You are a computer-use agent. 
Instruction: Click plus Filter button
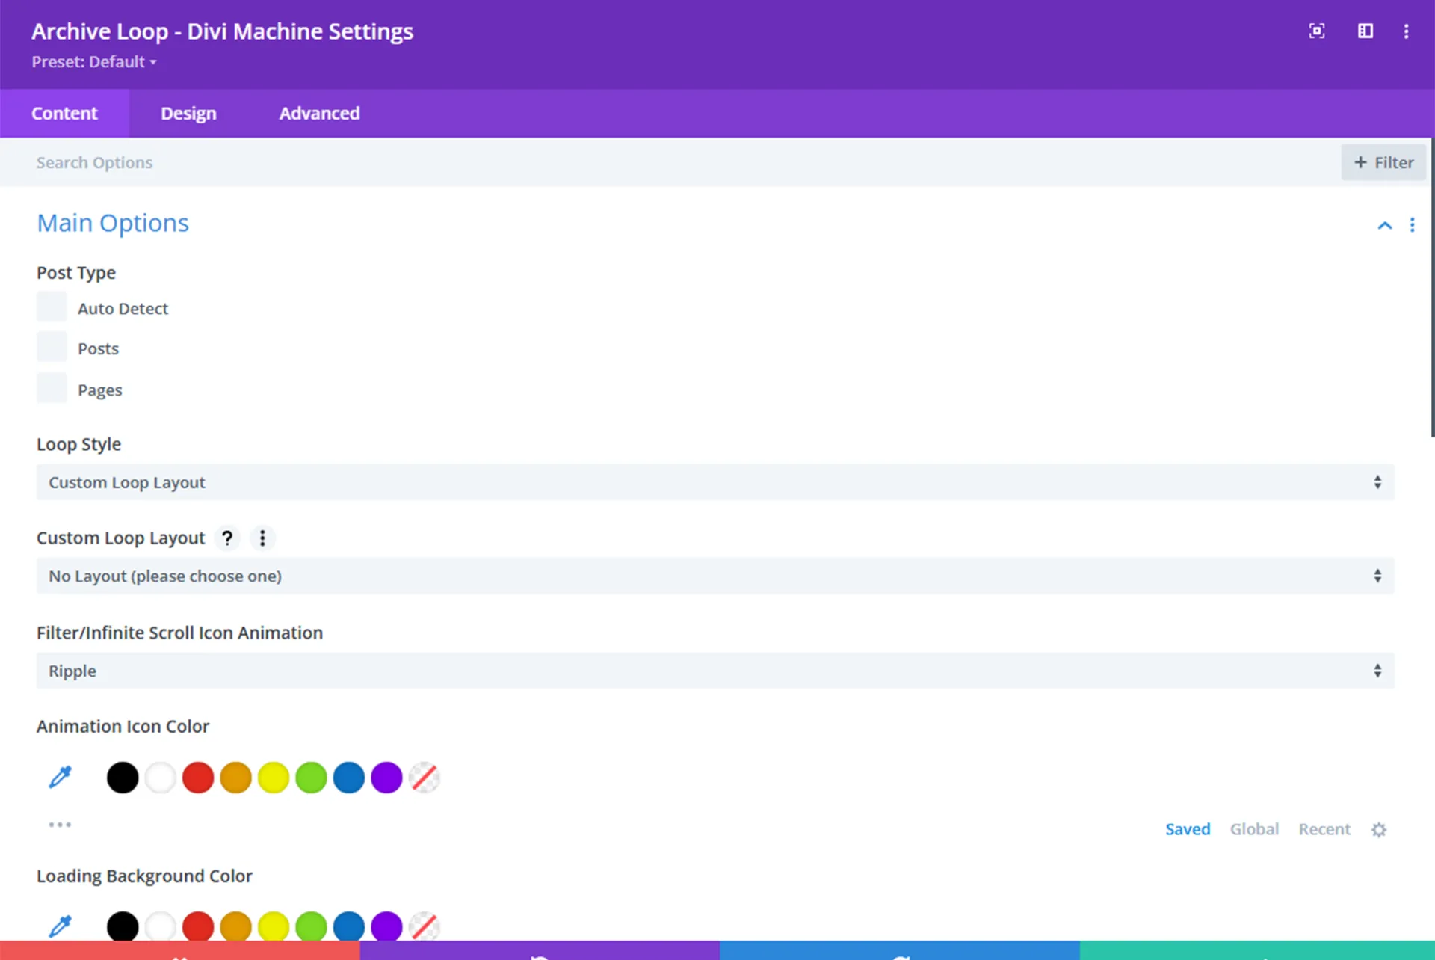pos(1383,163)
